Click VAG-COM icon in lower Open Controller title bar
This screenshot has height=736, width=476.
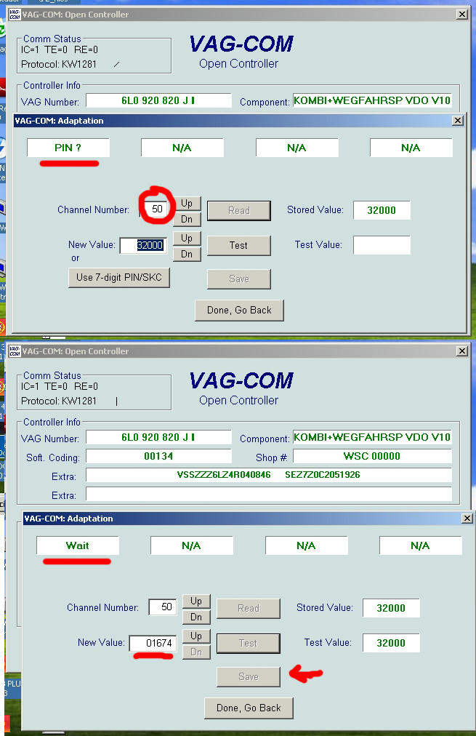(x=15, y=351)
